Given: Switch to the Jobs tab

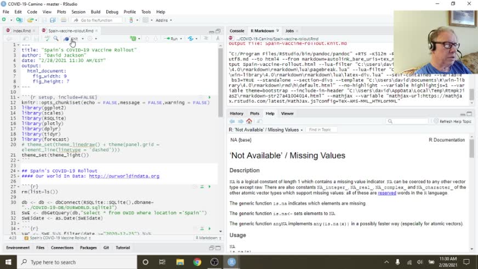Looking at the screenshot, I should point(289,31).
